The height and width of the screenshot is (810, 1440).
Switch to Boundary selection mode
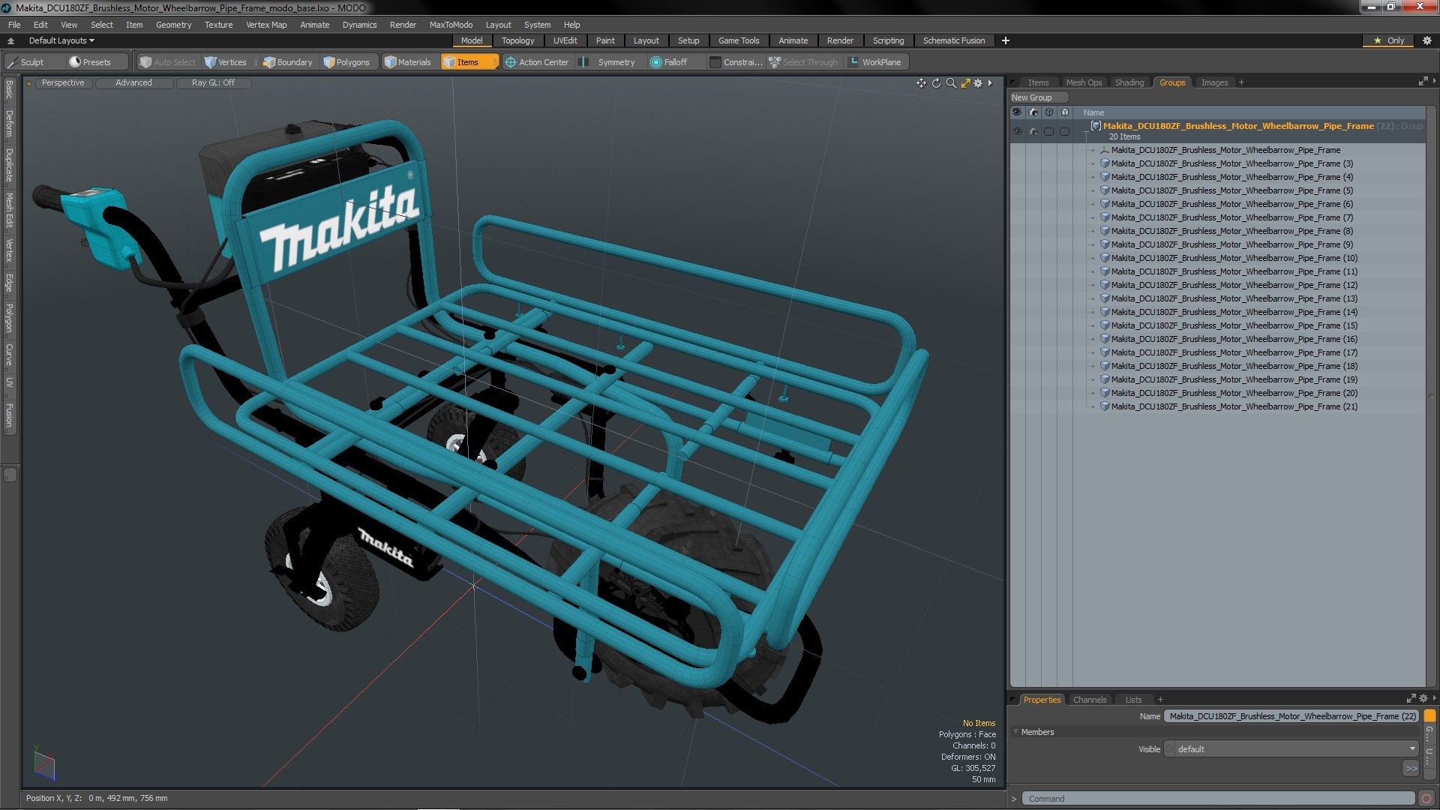pyautogui.click(x=288, y=62)
